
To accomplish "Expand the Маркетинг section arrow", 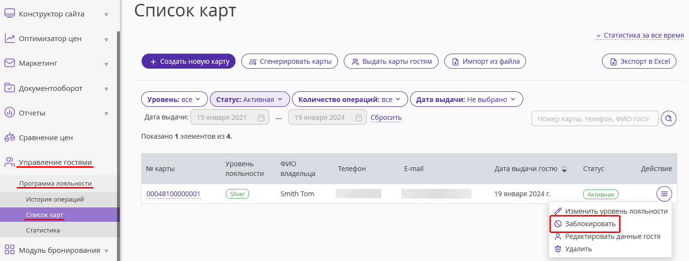I will pyautogui.click(x=106, y=63).
